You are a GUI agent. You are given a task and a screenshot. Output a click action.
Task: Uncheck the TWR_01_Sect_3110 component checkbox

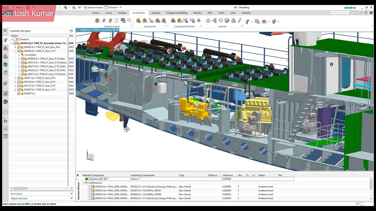[19, 51]
